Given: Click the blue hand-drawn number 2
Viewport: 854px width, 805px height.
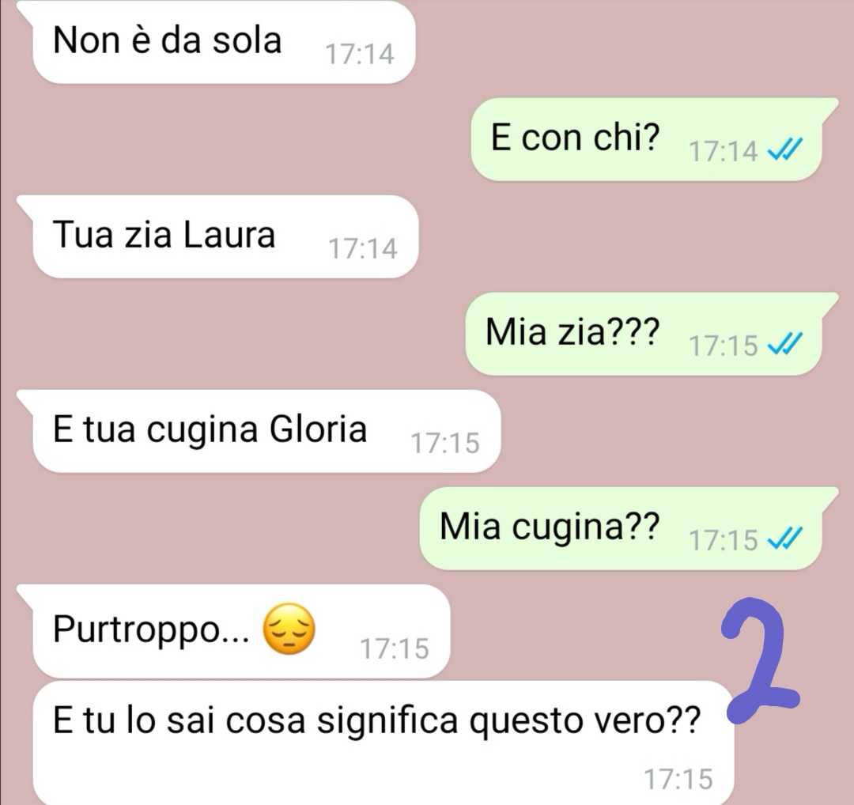Looking at the screenshot, I should point(758,660).
